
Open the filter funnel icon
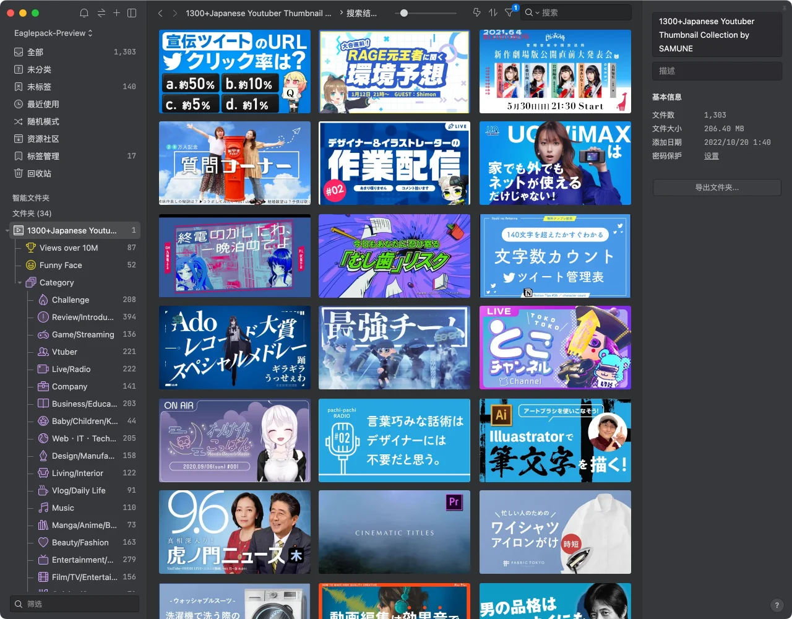click(509, 12)
